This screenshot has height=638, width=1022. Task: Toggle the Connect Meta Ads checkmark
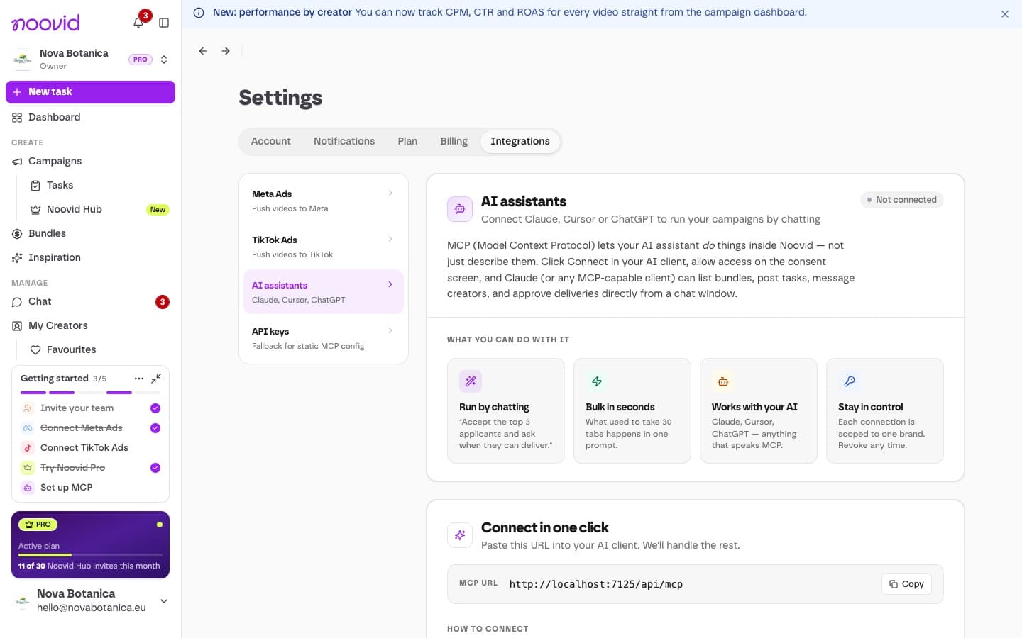[155, 428]
